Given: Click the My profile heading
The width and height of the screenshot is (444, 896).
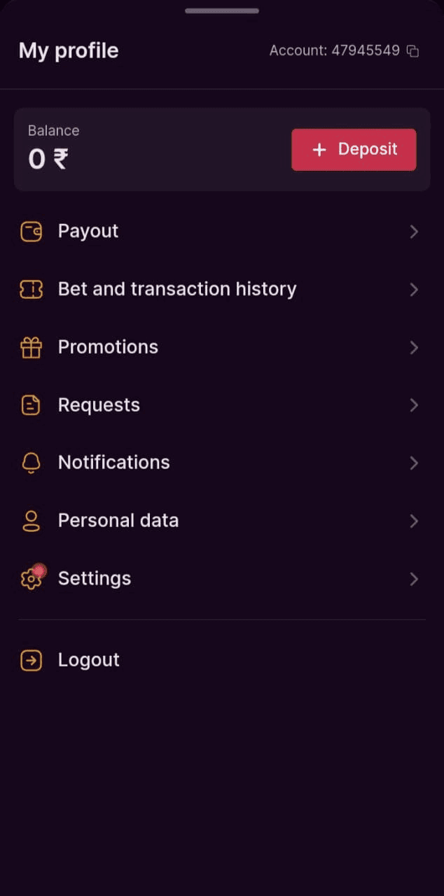Looking at the screenshot, I should (68, 50).
